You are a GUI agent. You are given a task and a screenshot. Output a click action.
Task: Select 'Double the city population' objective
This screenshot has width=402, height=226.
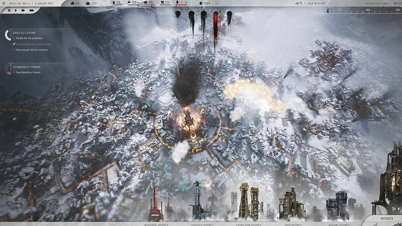(29, 38)
